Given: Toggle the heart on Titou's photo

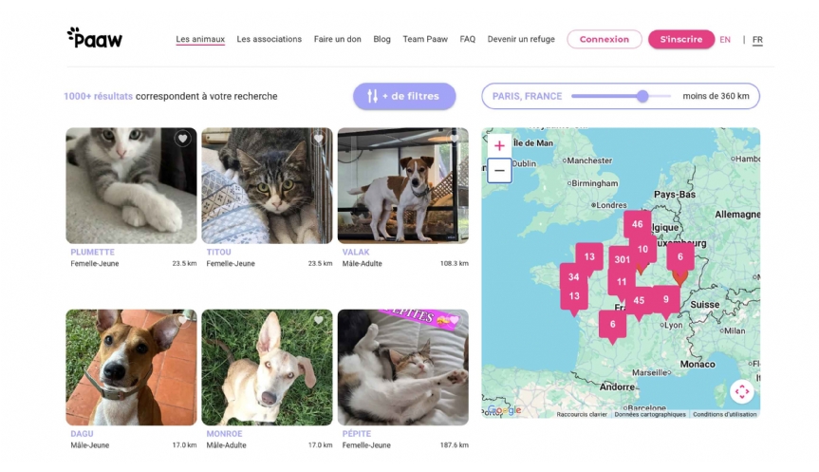Looking at the screenshot, I should pyautogui.click(x=319, y=139).
